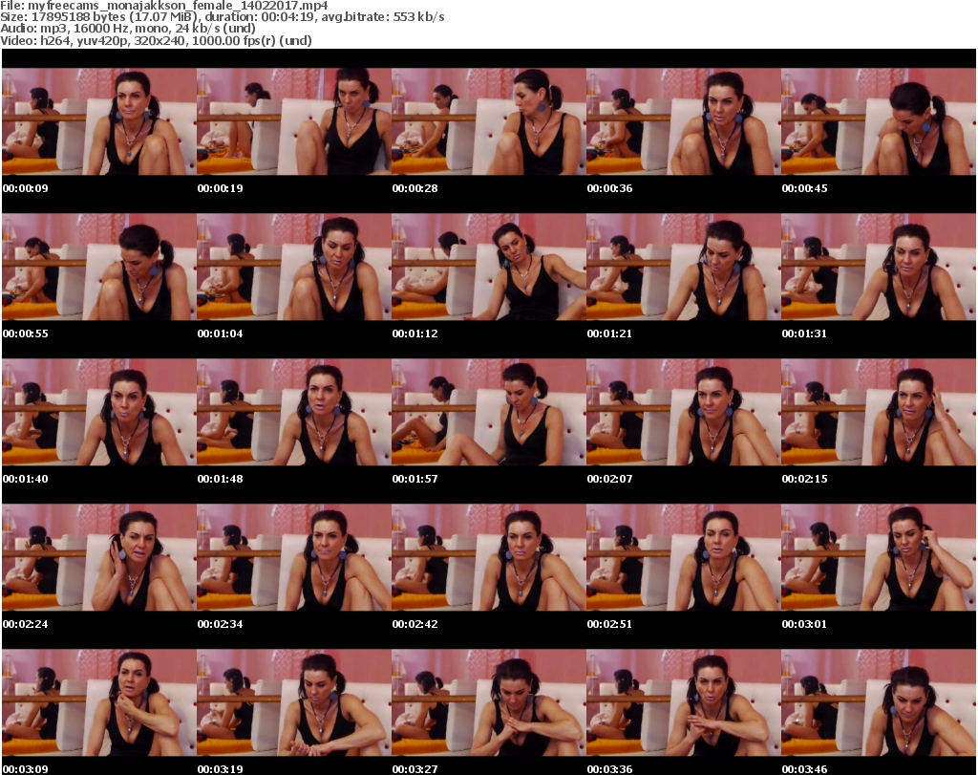This screenshot has width=978, height=775.
Task: Select the thumbnail frame at 00:03:01
Action: tap(878, 557)
